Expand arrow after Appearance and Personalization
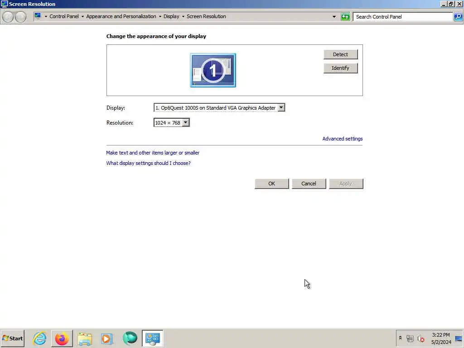 pyautogui.click(x=160, y=17)
